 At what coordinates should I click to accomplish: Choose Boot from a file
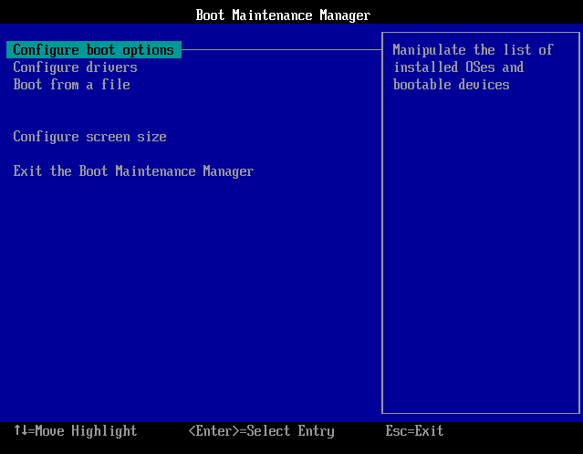click(x=71, y=85)
